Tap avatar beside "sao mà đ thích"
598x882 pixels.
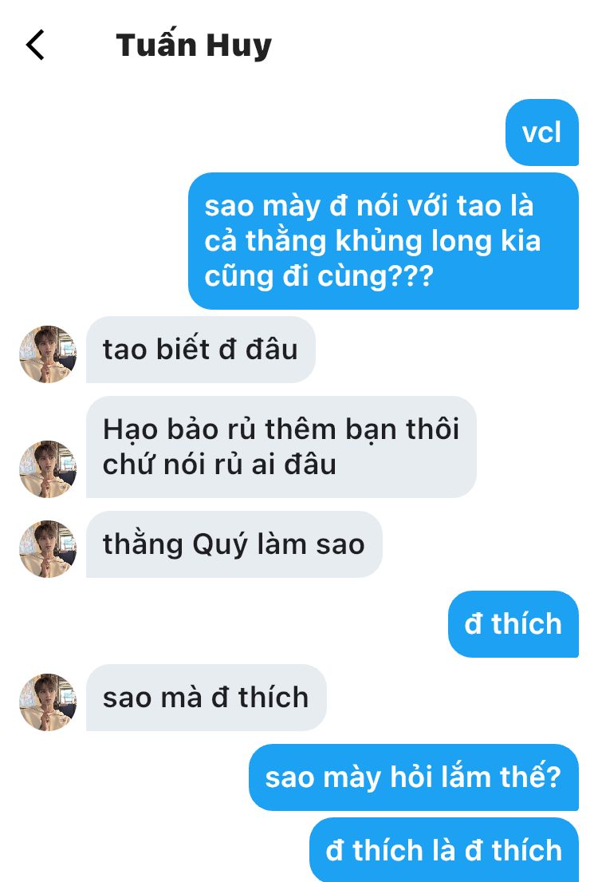click(48, 702)
